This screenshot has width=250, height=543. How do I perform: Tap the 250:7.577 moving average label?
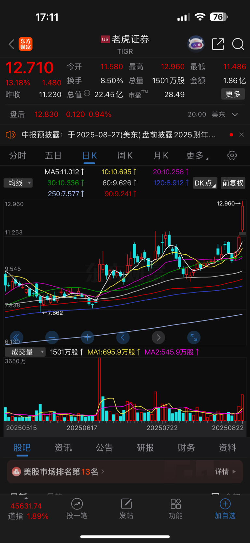(x=66, y=194)
